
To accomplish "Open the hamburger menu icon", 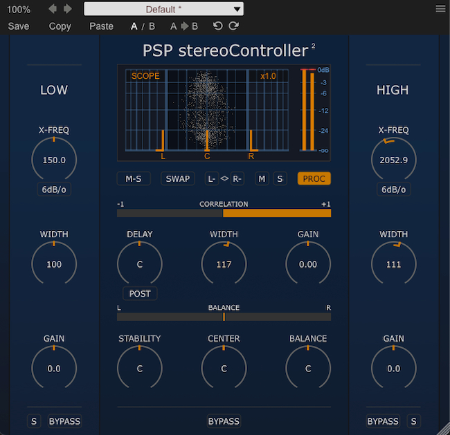I will tap(440, 9).
